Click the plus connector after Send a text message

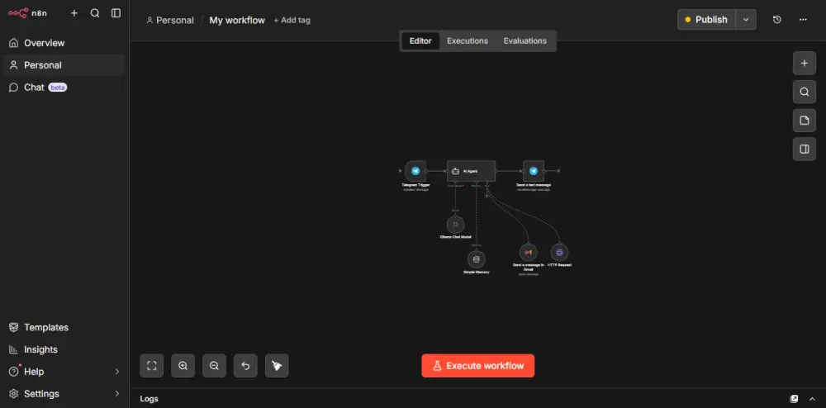(558, 171)
